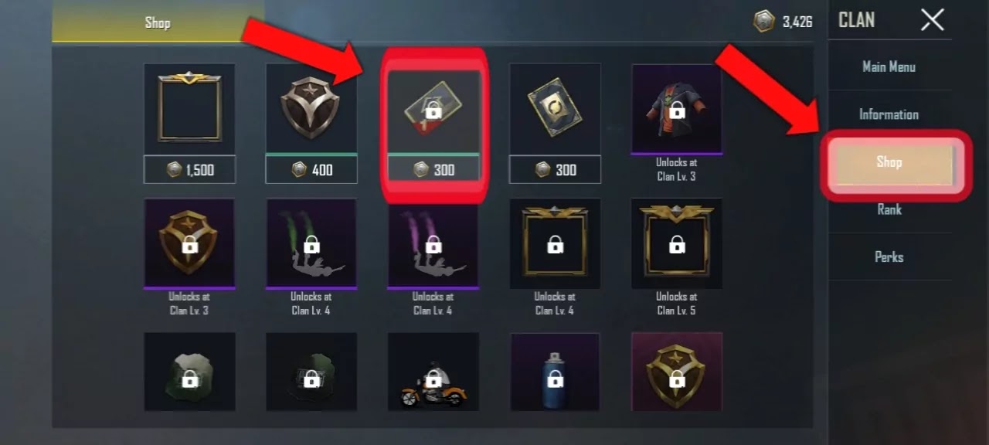Click the Shop tab header
This screenshot has width=989, height=445.
tap(158, 22)
